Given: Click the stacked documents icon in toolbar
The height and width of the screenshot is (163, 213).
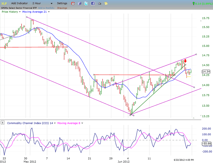Looking at the screenshot, I should (80, 4).
